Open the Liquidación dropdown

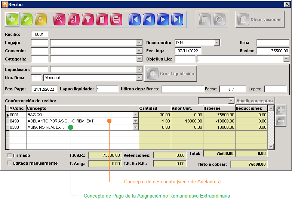click(x=139, y=69)
